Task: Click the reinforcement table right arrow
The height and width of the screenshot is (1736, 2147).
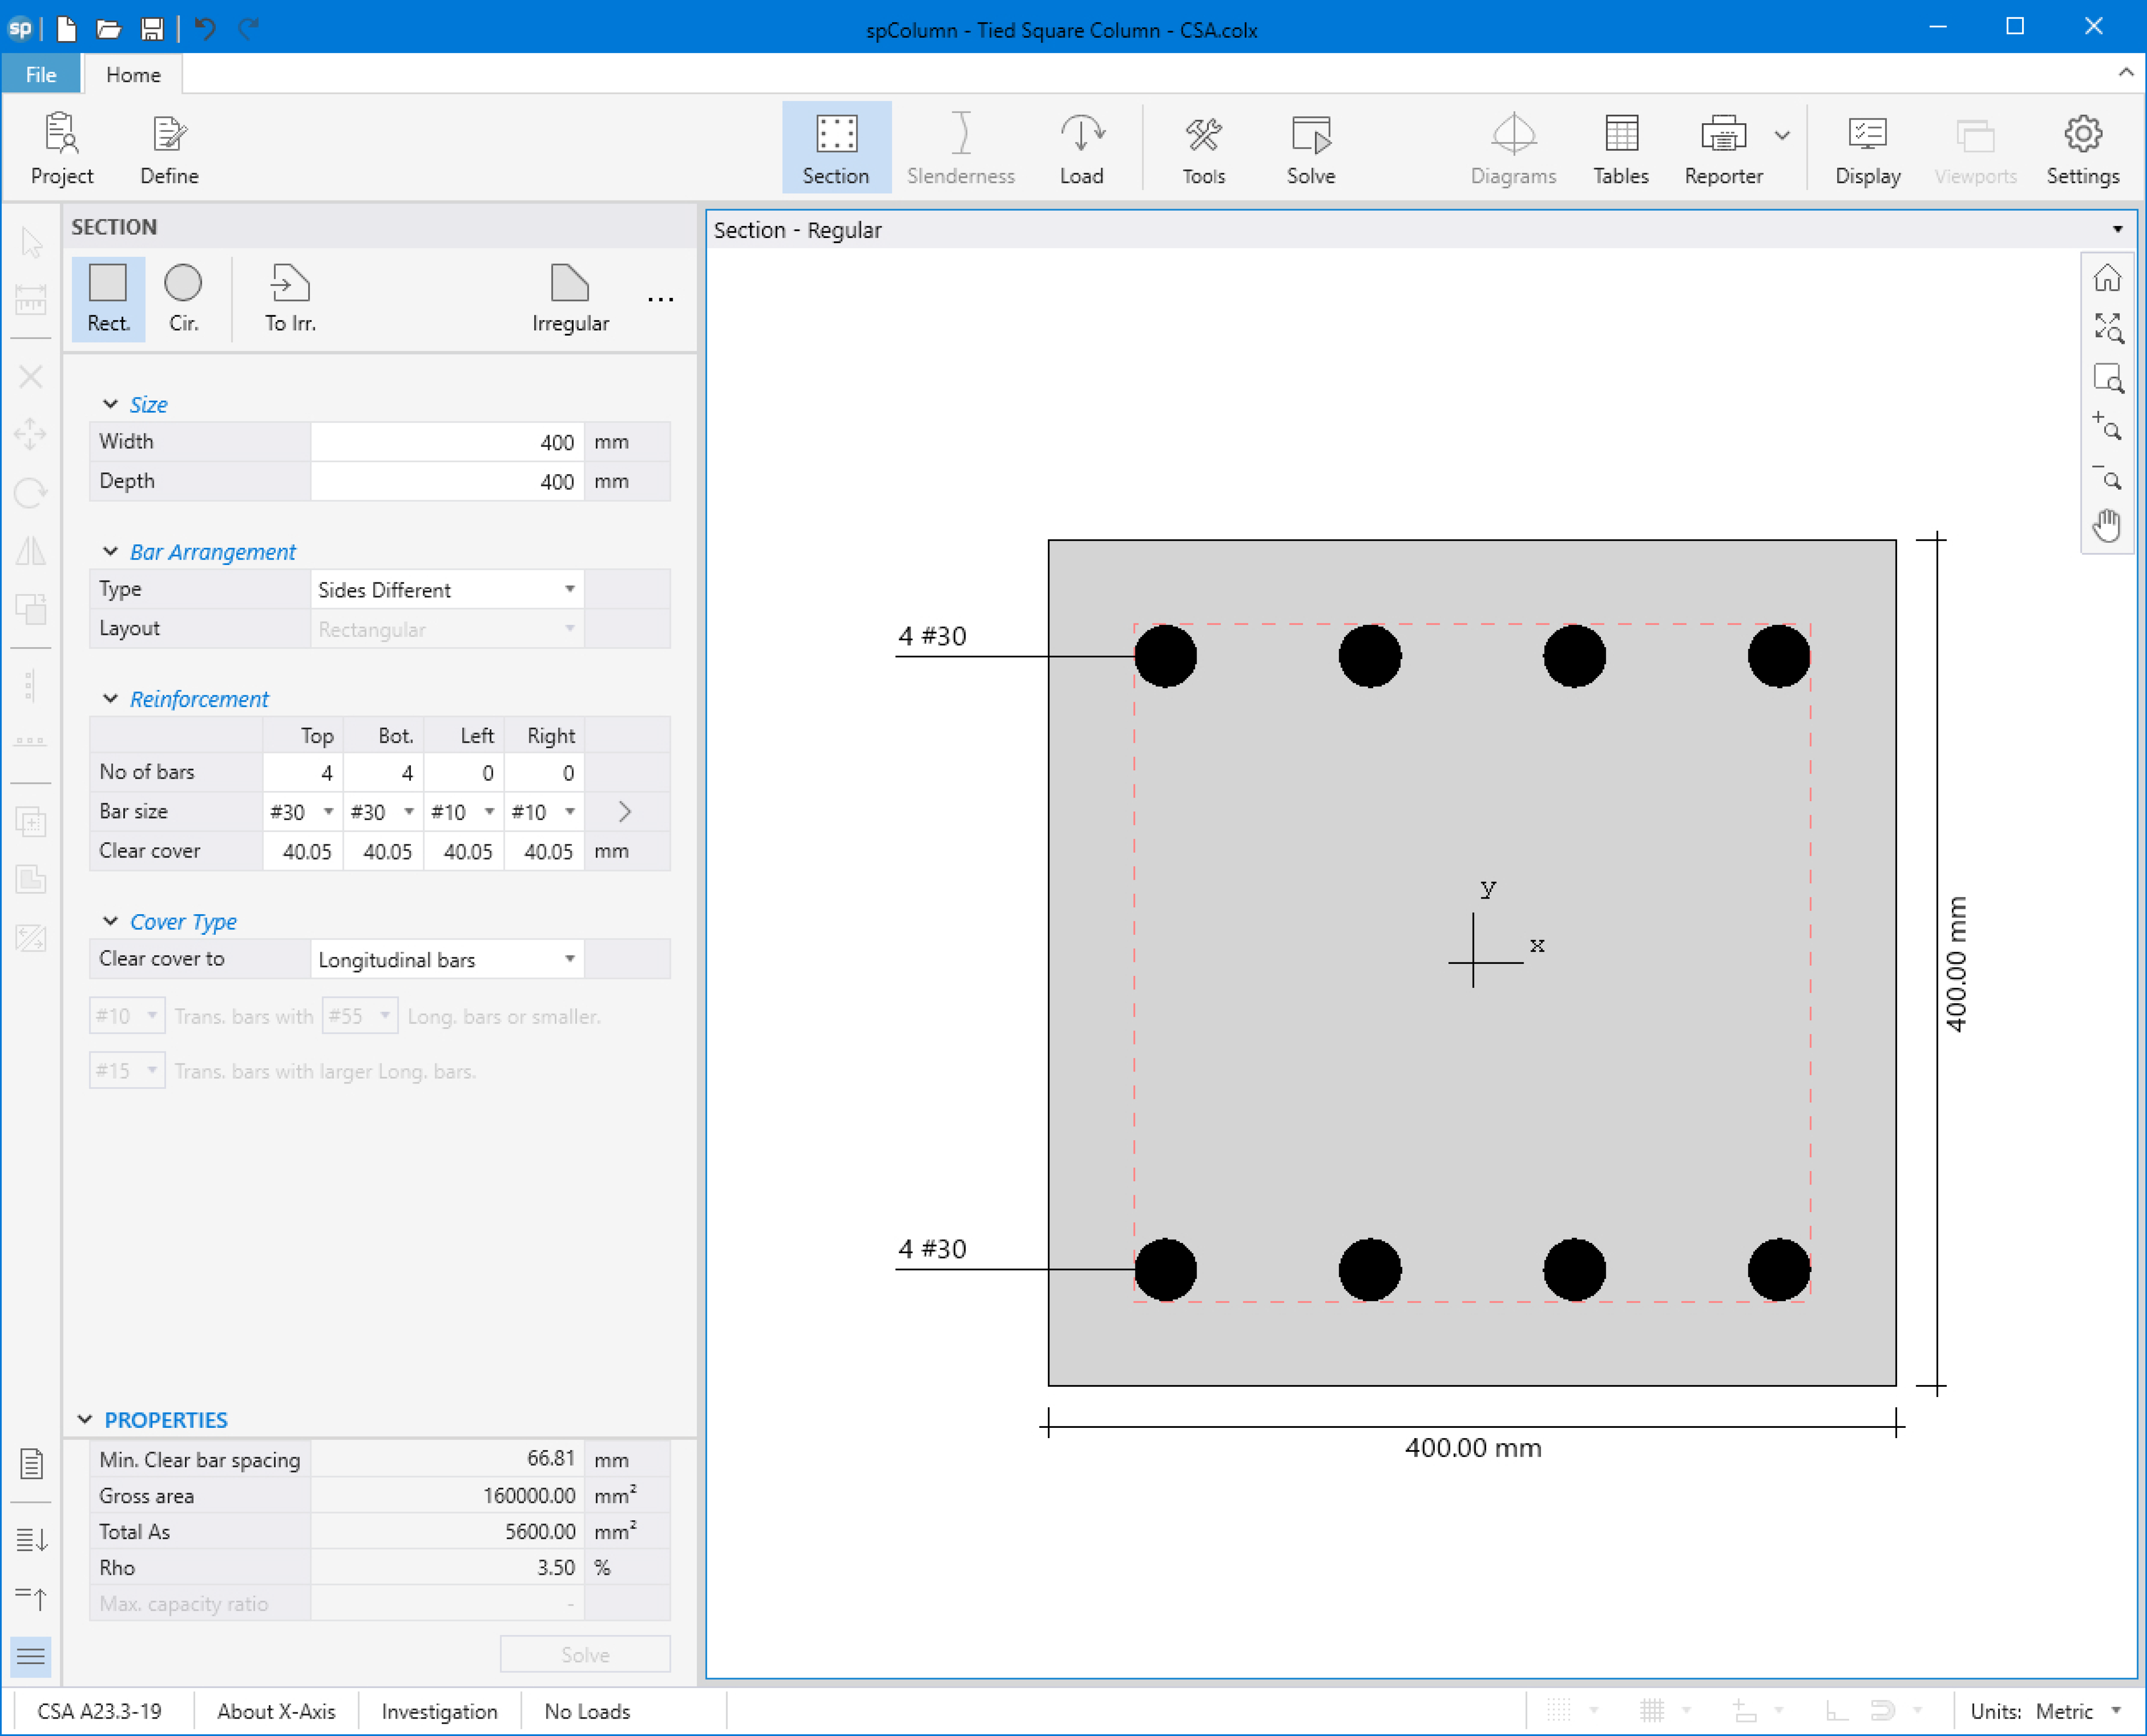Action: [x=624, y=811]
